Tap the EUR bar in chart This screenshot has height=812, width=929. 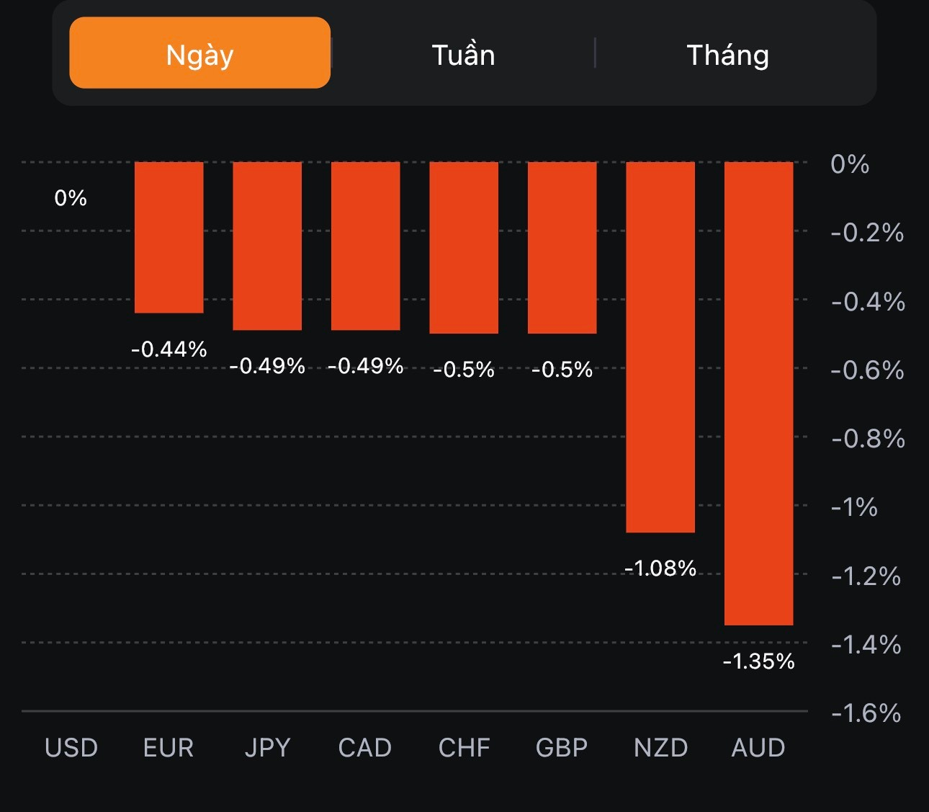169,237
